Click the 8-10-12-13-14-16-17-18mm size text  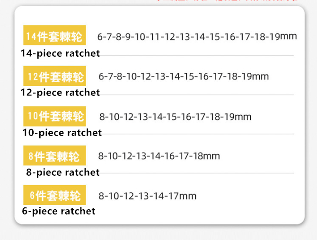click(159, 156)
